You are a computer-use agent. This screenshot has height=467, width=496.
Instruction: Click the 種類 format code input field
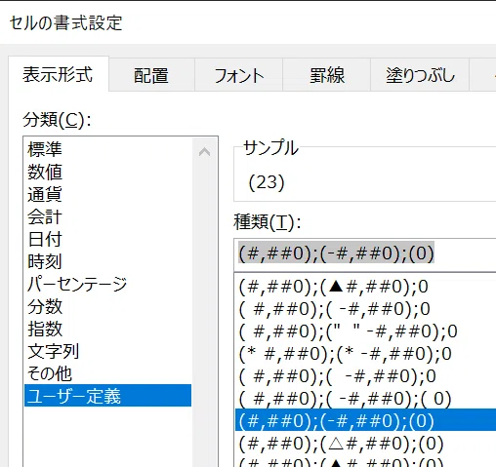click(x=365, y=254)
